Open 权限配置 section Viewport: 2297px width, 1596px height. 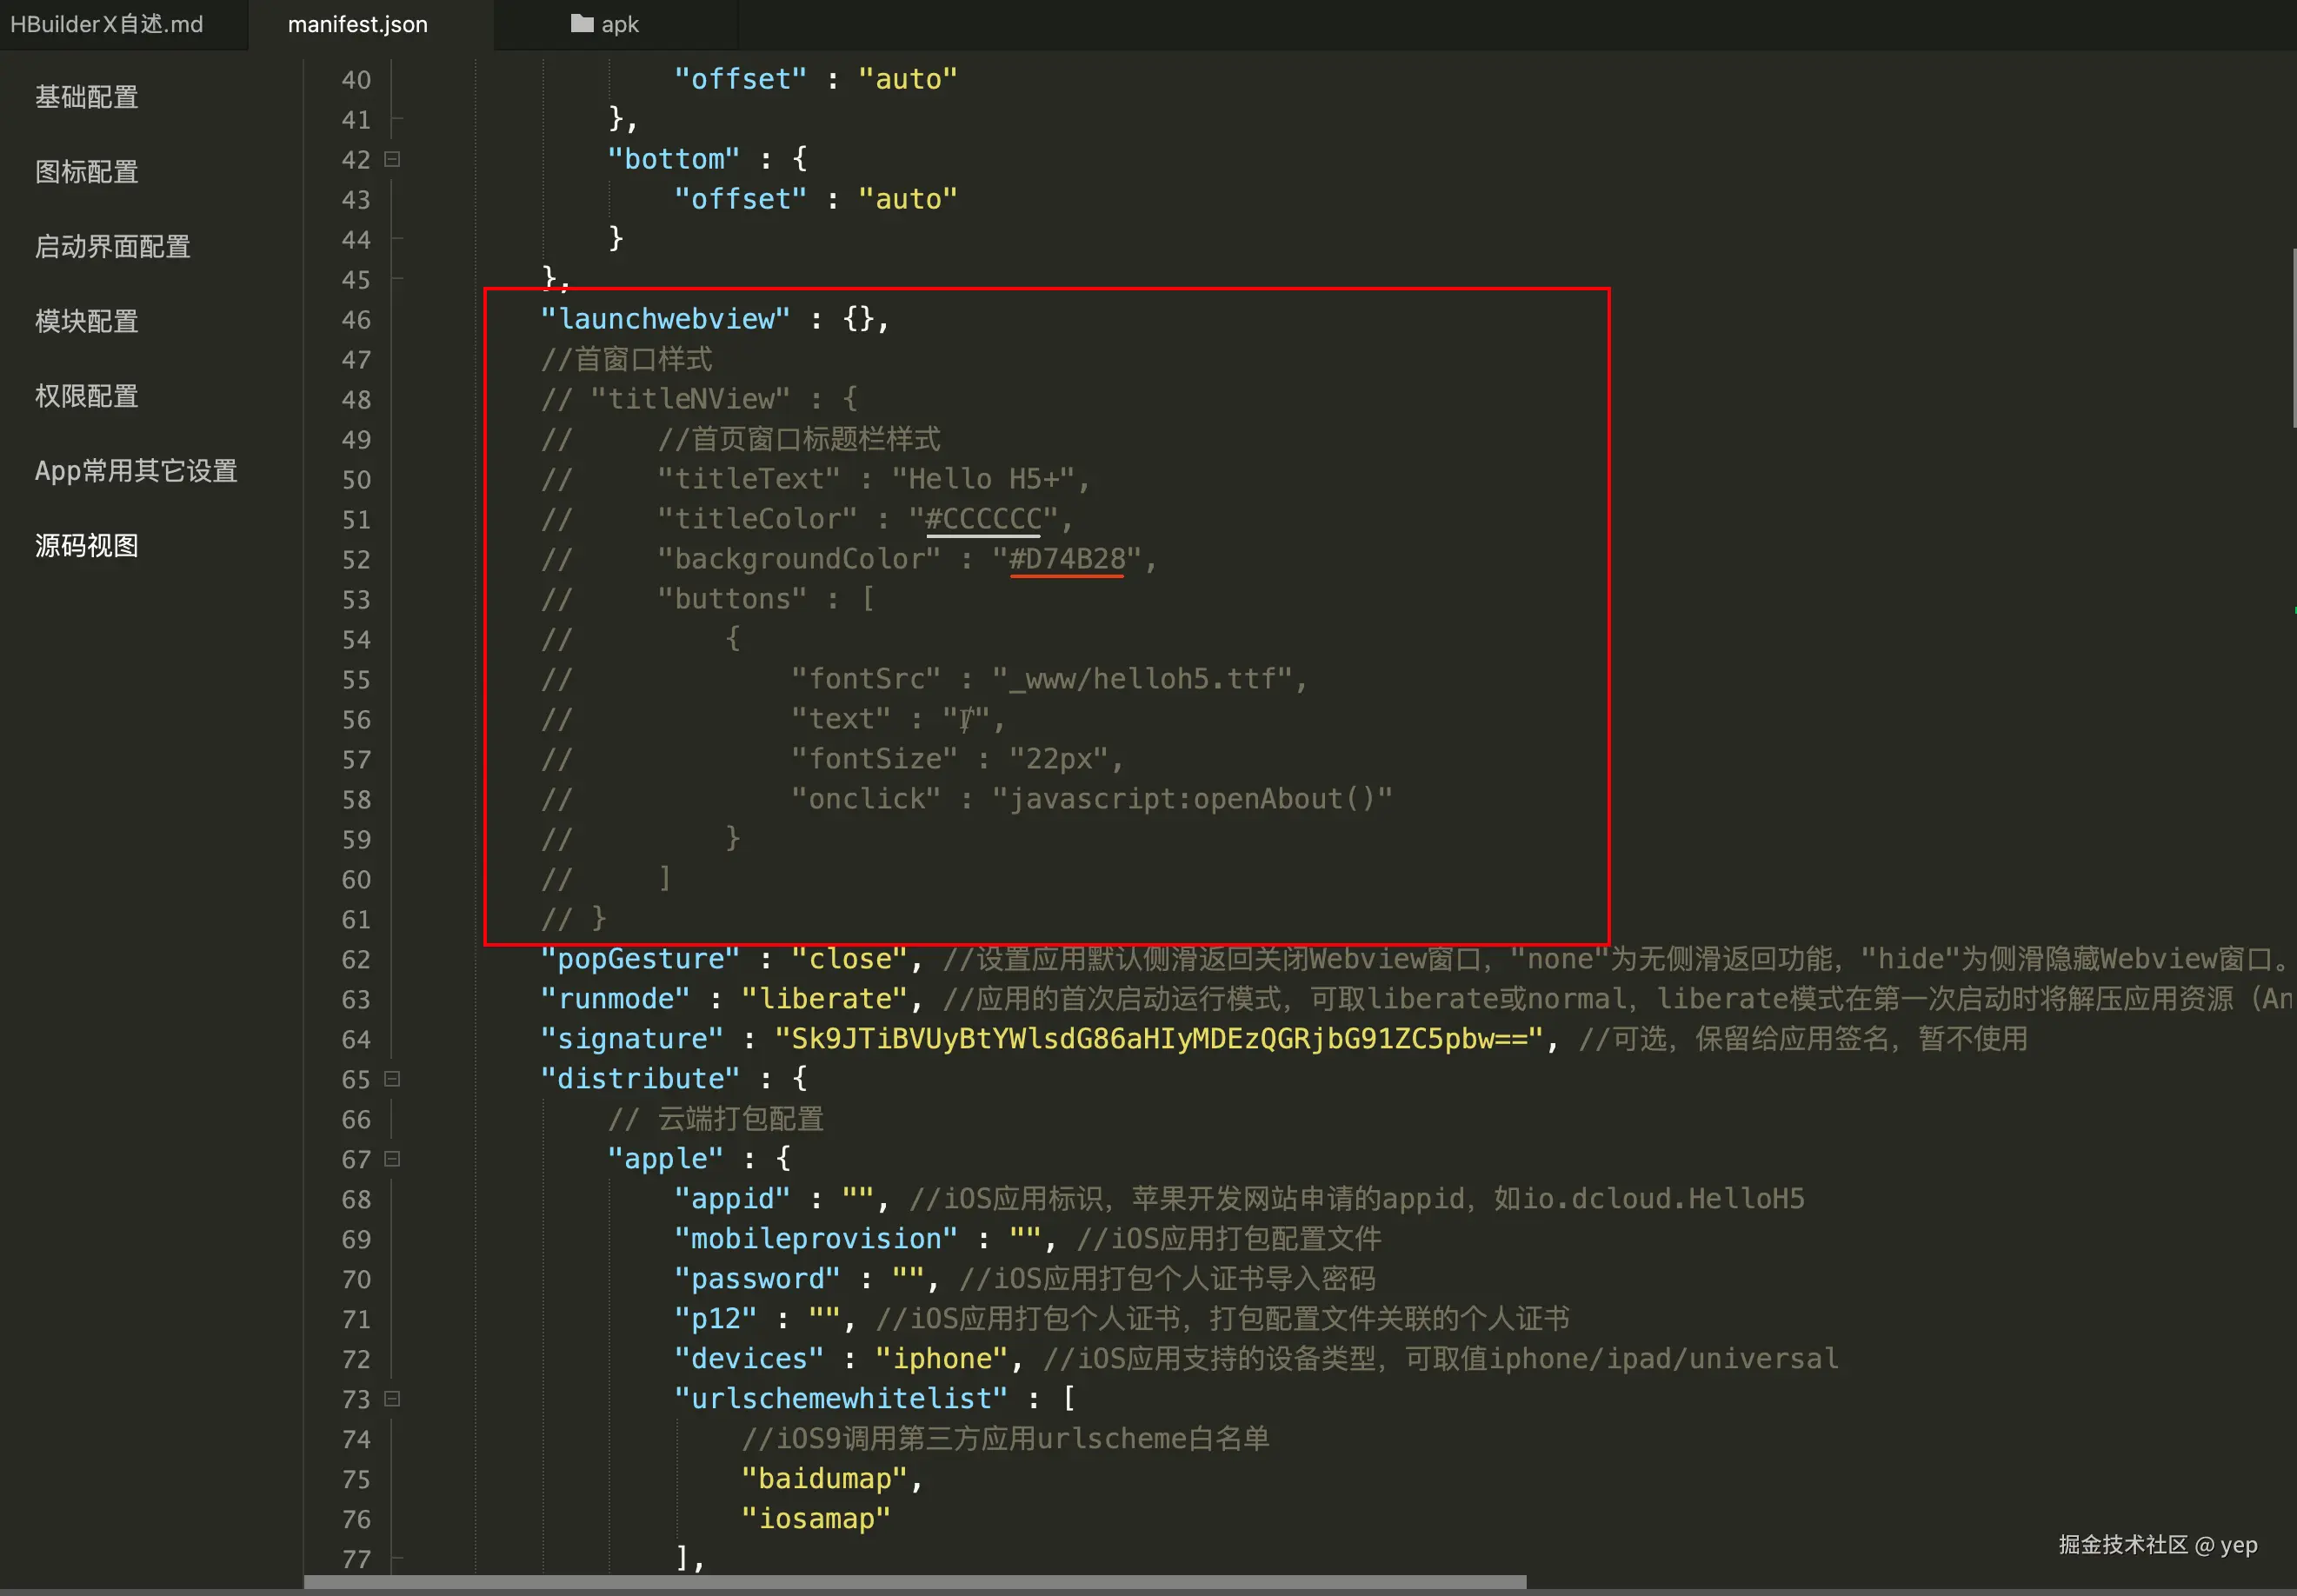[x=87, y=396]
